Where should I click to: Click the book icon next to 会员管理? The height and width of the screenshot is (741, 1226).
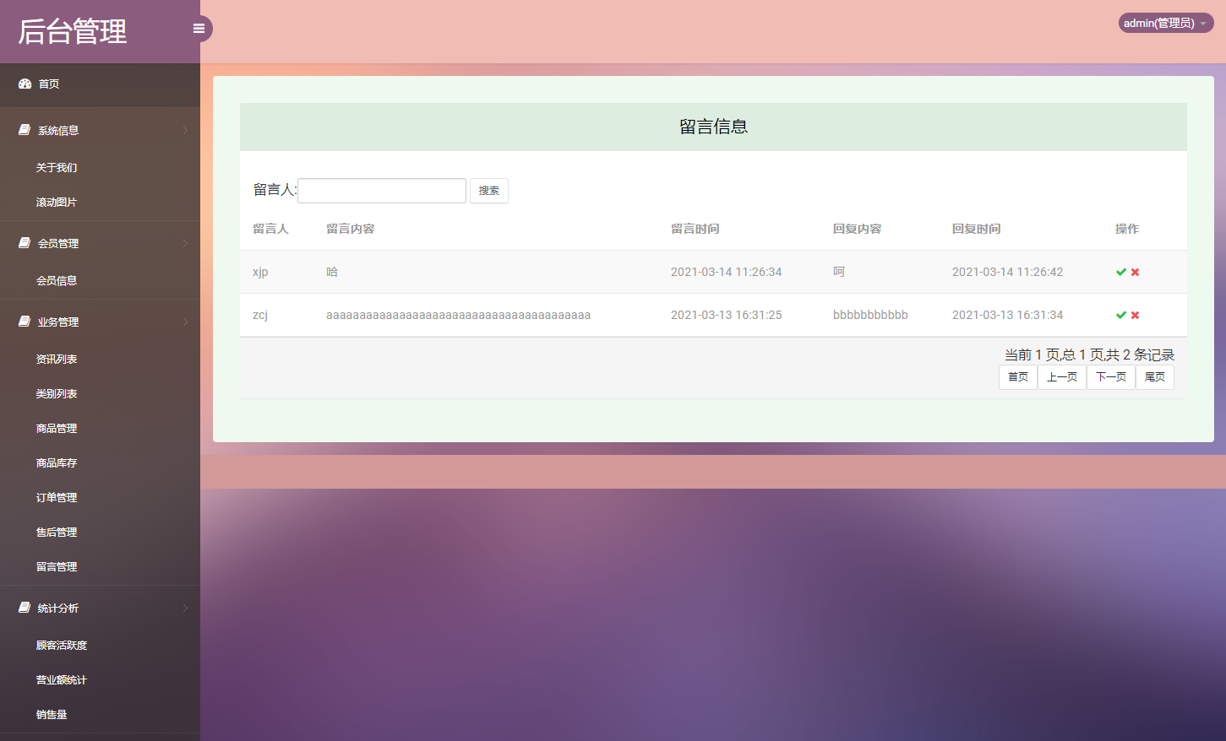tap(23, 242)
